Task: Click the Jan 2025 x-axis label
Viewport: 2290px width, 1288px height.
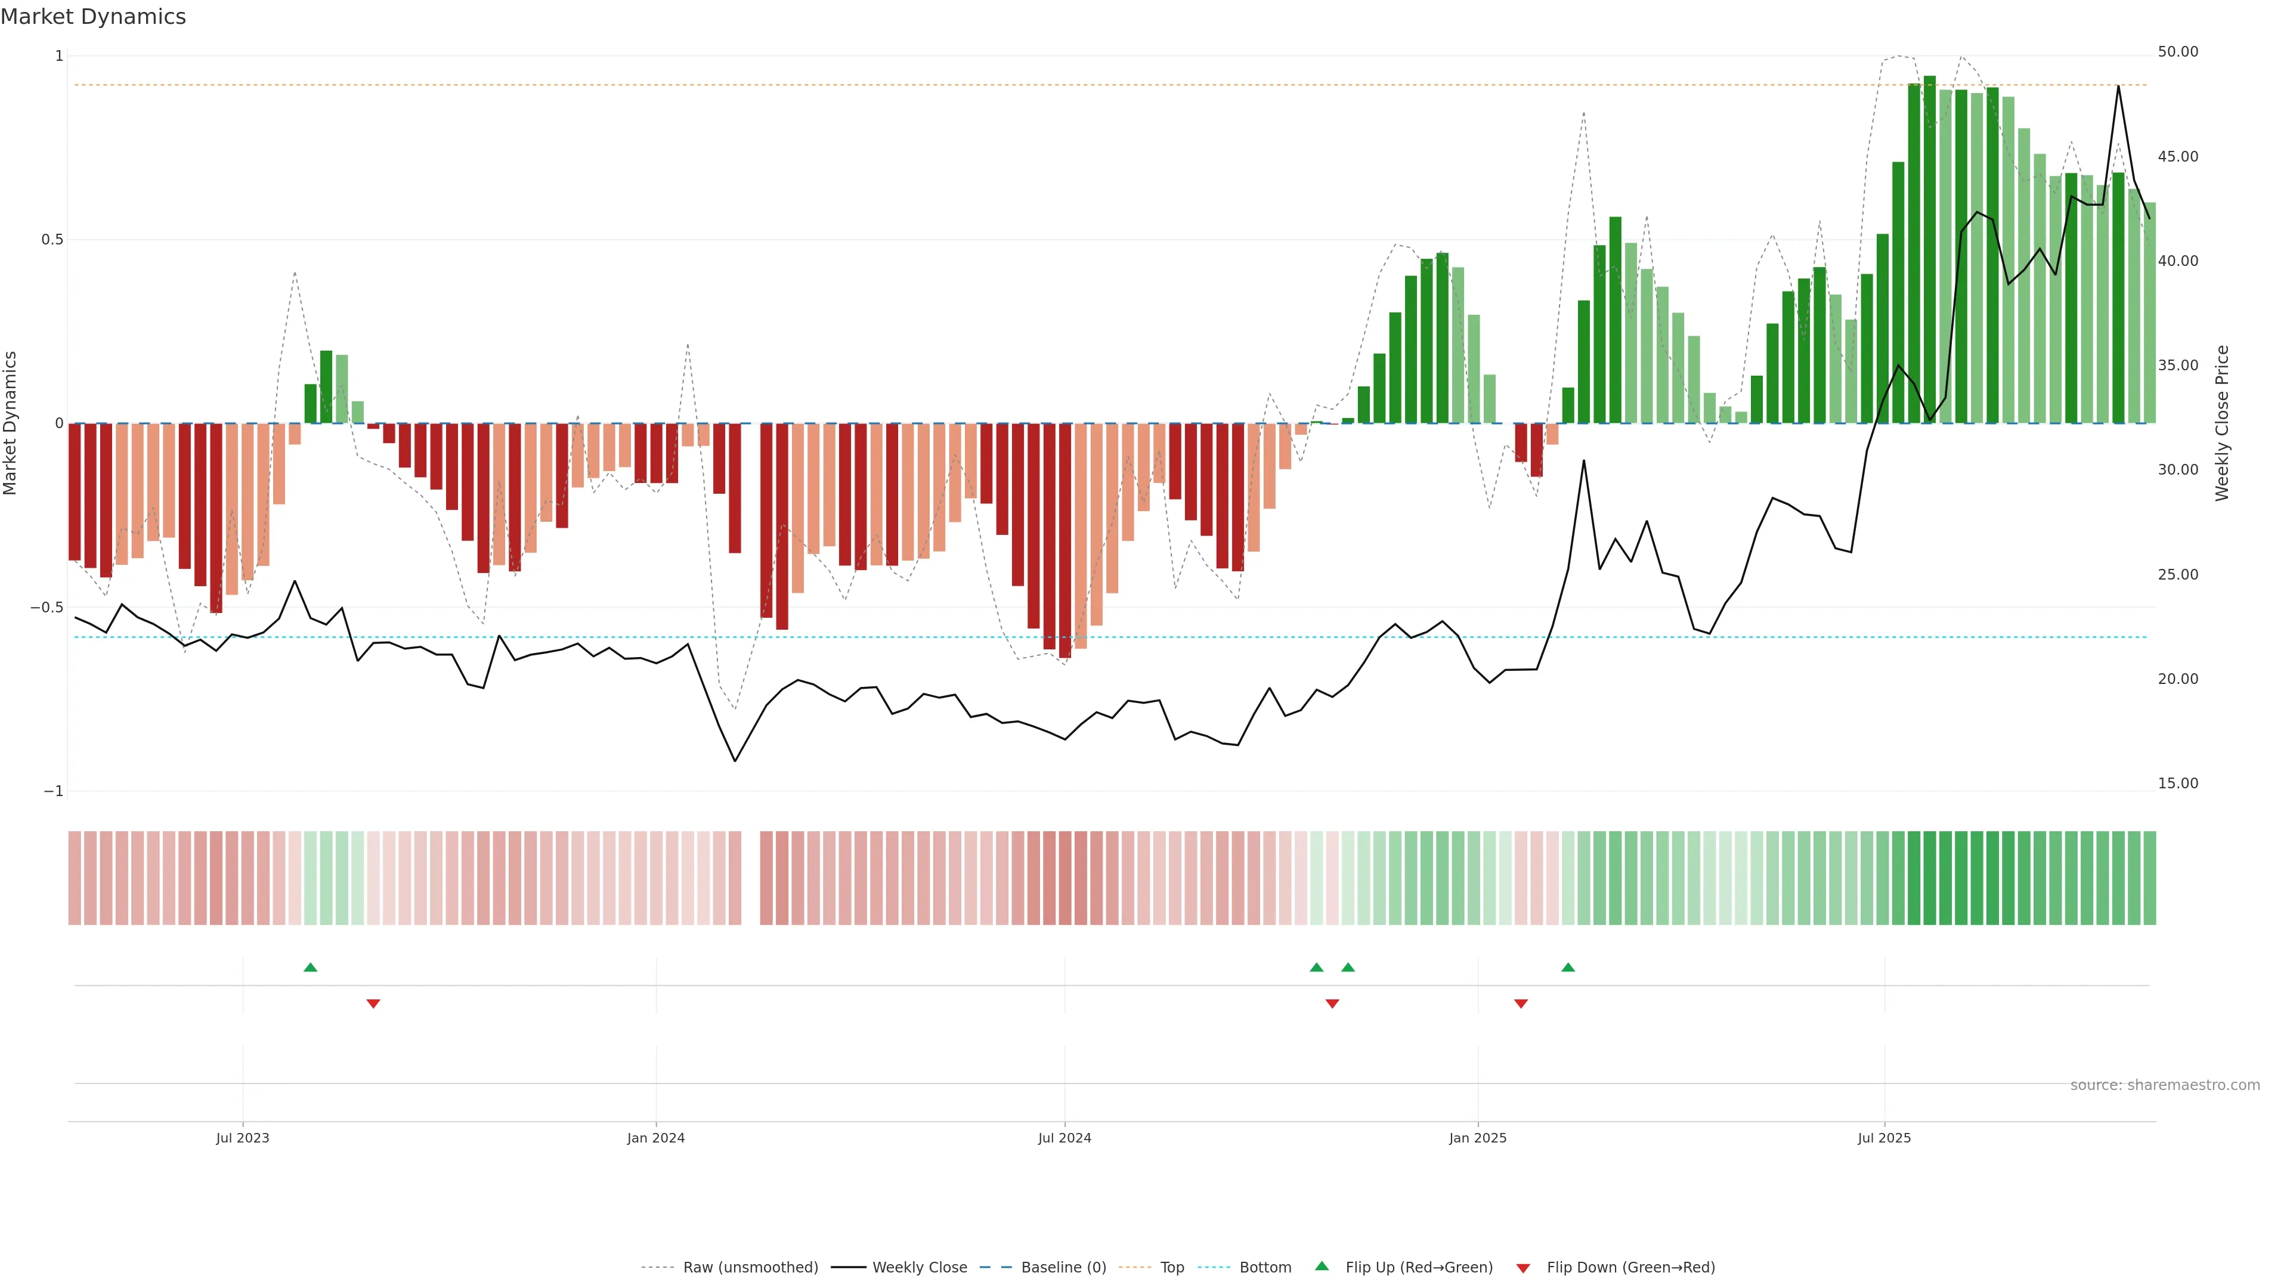Action: tap(1478, 1138)
